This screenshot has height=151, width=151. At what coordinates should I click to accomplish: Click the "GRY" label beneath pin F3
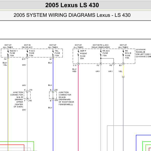click(x=98, y=71)
